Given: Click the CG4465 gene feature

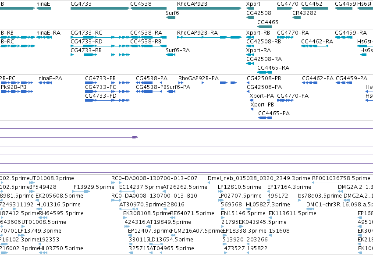Looking at the screenshot, I should (x=265, y=27).
